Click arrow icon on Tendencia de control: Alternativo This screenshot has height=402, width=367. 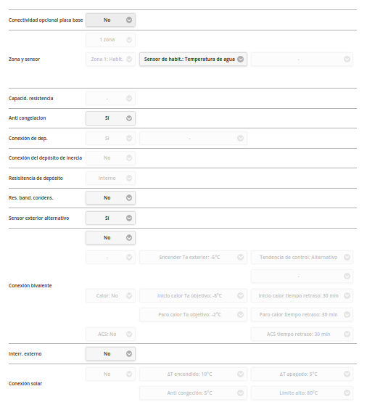[x=347, y=257]
